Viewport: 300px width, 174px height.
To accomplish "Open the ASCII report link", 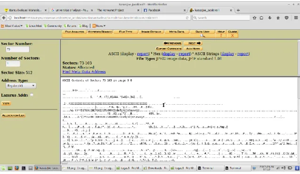I will (143, 54).
